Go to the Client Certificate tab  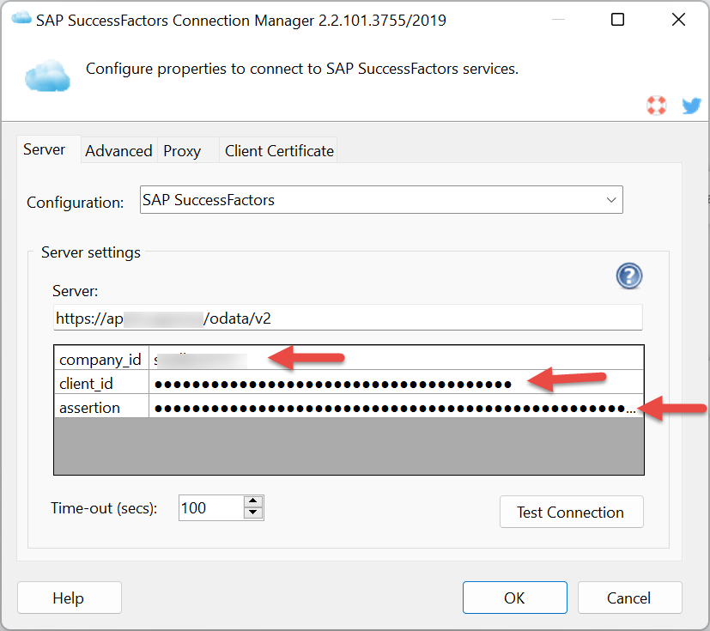279,151
